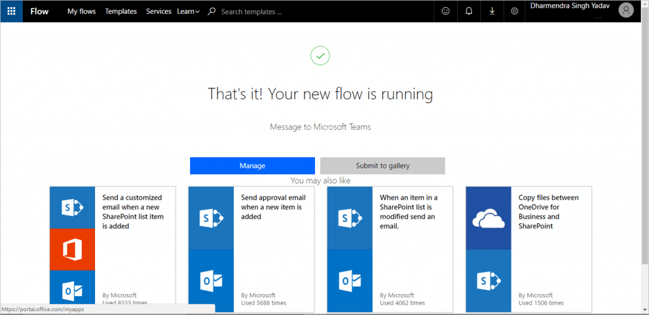The image size is (649, 315).
Task: Open the Services menu item
Action: pyautogui.click(x=158, y=11)
